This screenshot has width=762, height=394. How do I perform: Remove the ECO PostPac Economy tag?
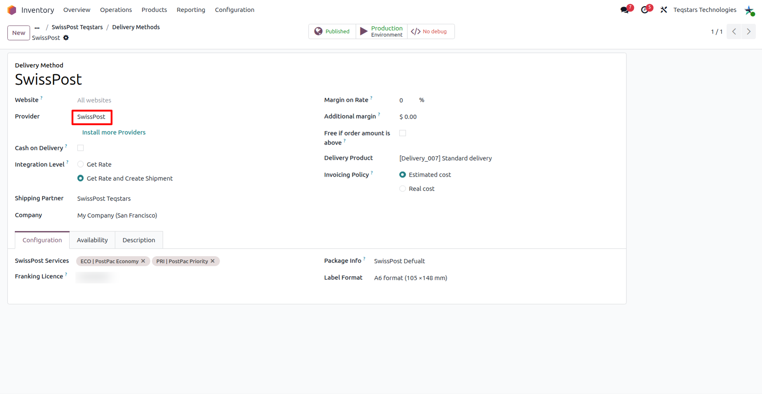click(143, 261)
